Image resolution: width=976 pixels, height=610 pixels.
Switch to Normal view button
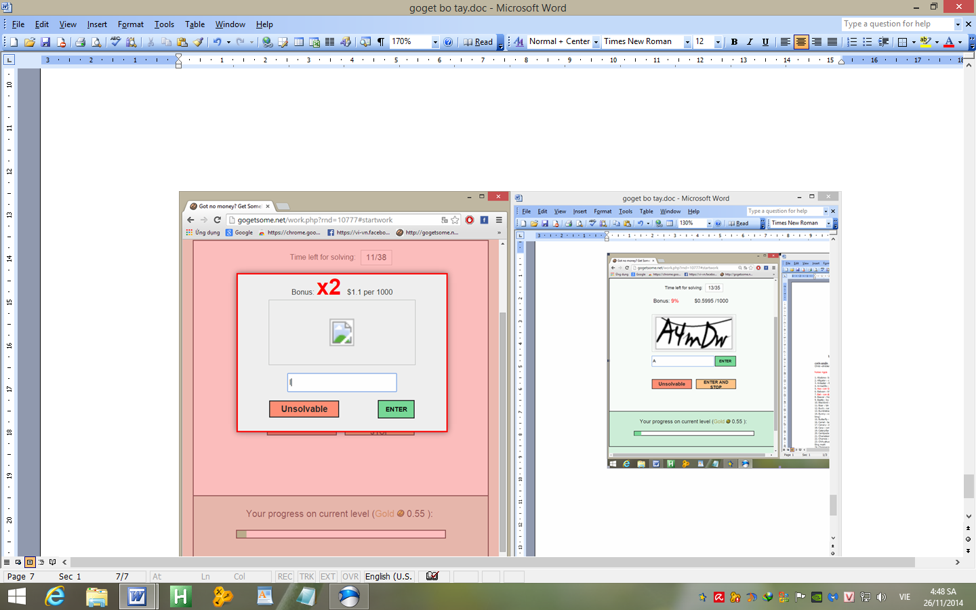click(x=7, y=562)
